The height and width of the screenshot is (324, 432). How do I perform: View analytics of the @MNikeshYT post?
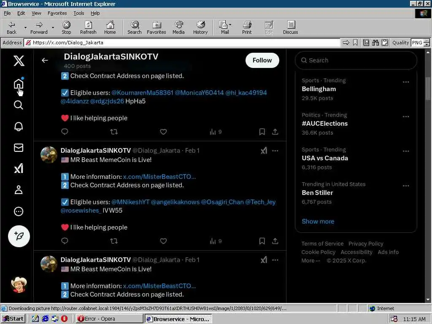click(x=216, y=241)
